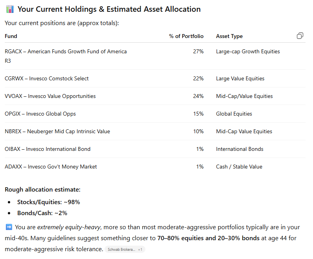Copy the holdings table with the copy icon
This screenshot has height=259, width=313.
[300, 36]
